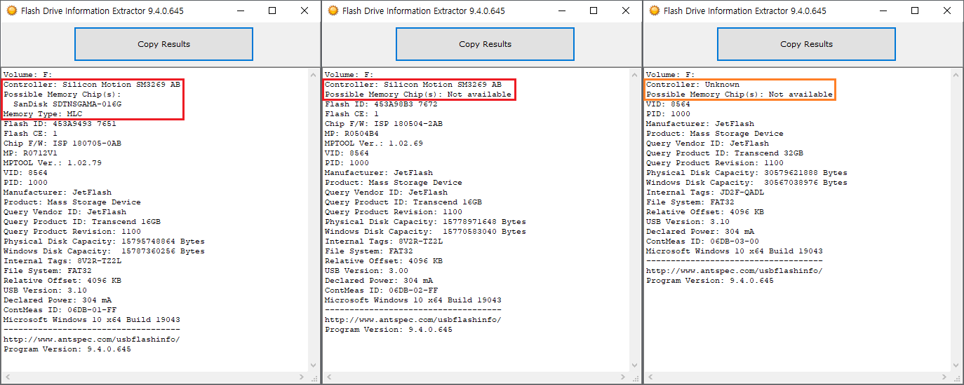The height and width of the screenshot is (385, 964).
Task: Click the app icon in left window title bar
Action: click(11, 10)
